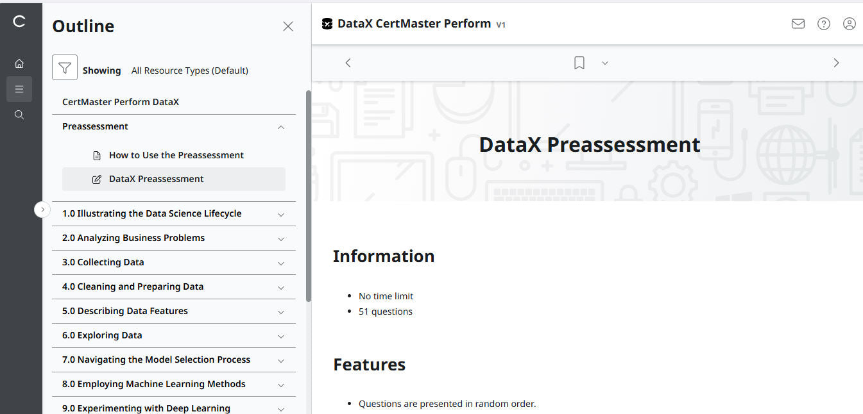Expand 1.0 Illustrating the Data Science Lifecycle
Image resolution: width=863 pixels, height=414 pixels.
(281, 214)
